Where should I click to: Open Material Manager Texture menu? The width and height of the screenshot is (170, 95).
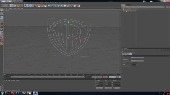18,80
